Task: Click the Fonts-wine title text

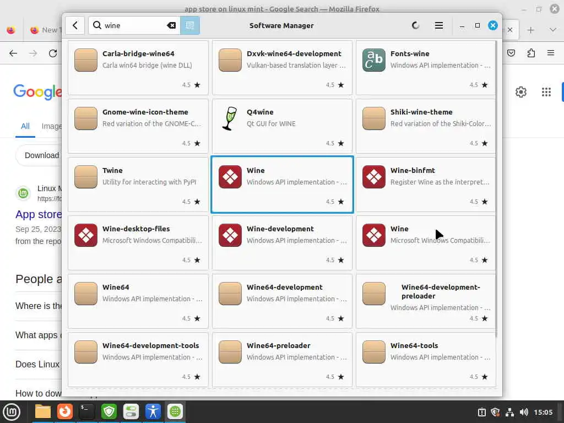Action: point(410,53)
